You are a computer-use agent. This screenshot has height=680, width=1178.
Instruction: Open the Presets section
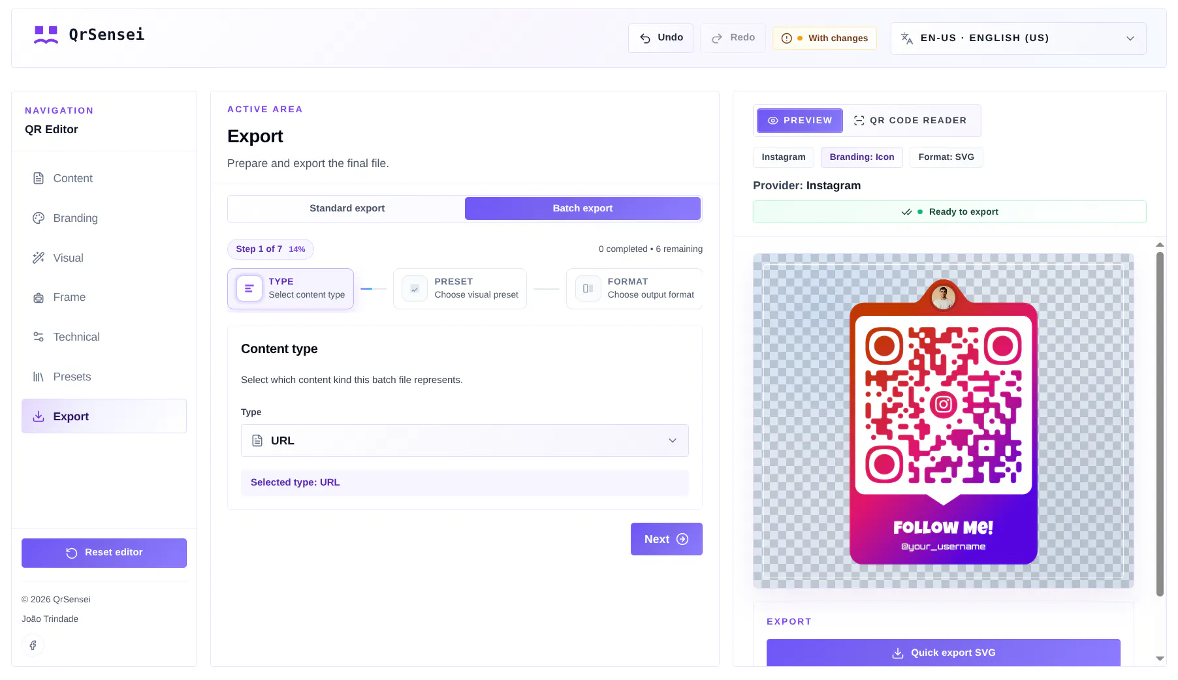click(104, 377)
